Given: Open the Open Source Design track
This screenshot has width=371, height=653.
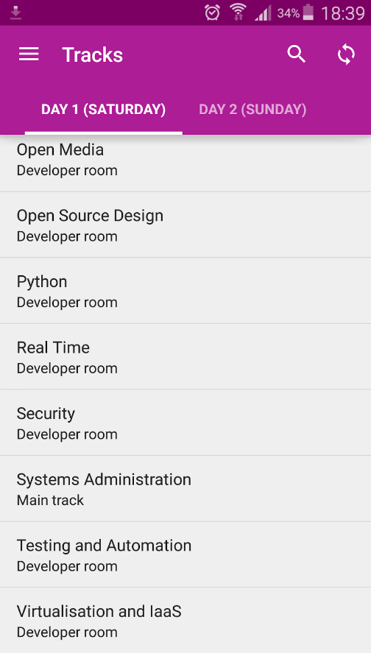Looking at the screenshot, I should (x=185, y=225).
